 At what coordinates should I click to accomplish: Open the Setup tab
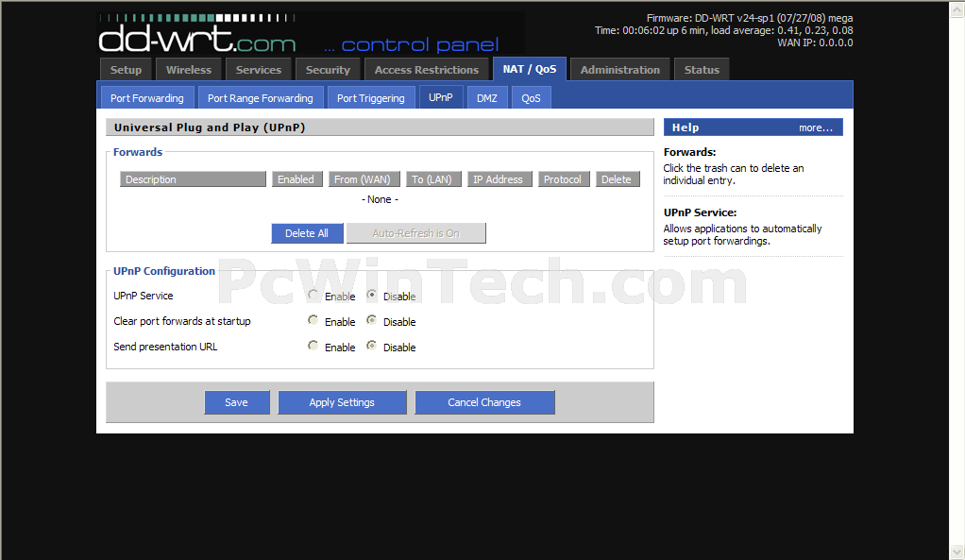[x=126, y=70]
